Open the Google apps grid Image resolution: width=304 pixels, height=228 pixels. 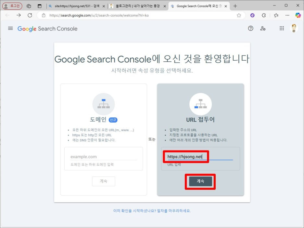tap(282, 29)
